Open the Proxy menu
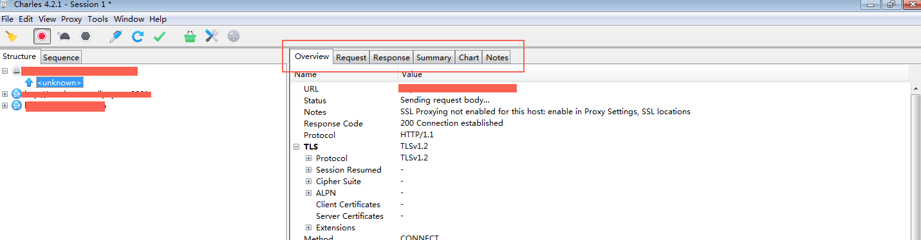This screenshot has width=921, height=240. pos(71,19)
